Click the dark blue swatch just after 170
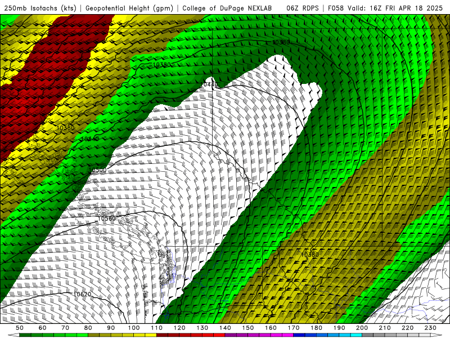Viewport: 450px width, 338px height. tap(299, 335)
